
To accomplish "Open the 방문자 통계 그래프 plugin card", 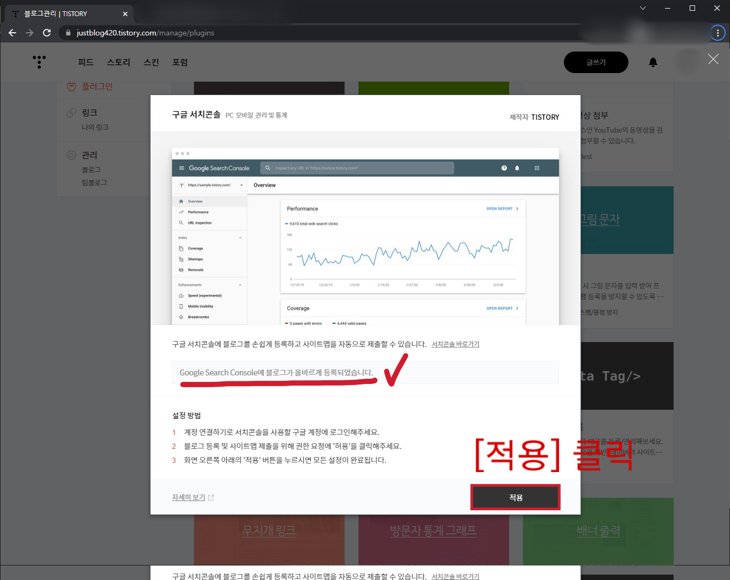I will [x=433, y=531].
